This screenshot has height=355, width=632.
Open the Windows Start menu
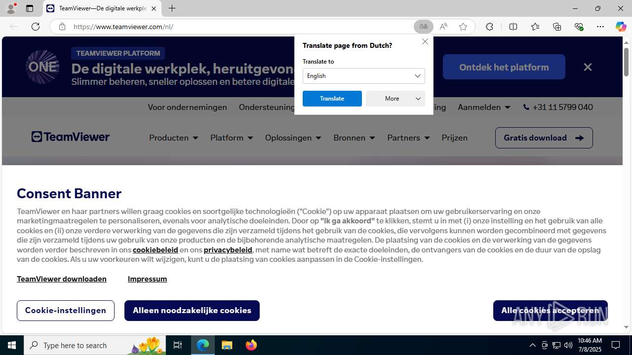click(12, 345)
